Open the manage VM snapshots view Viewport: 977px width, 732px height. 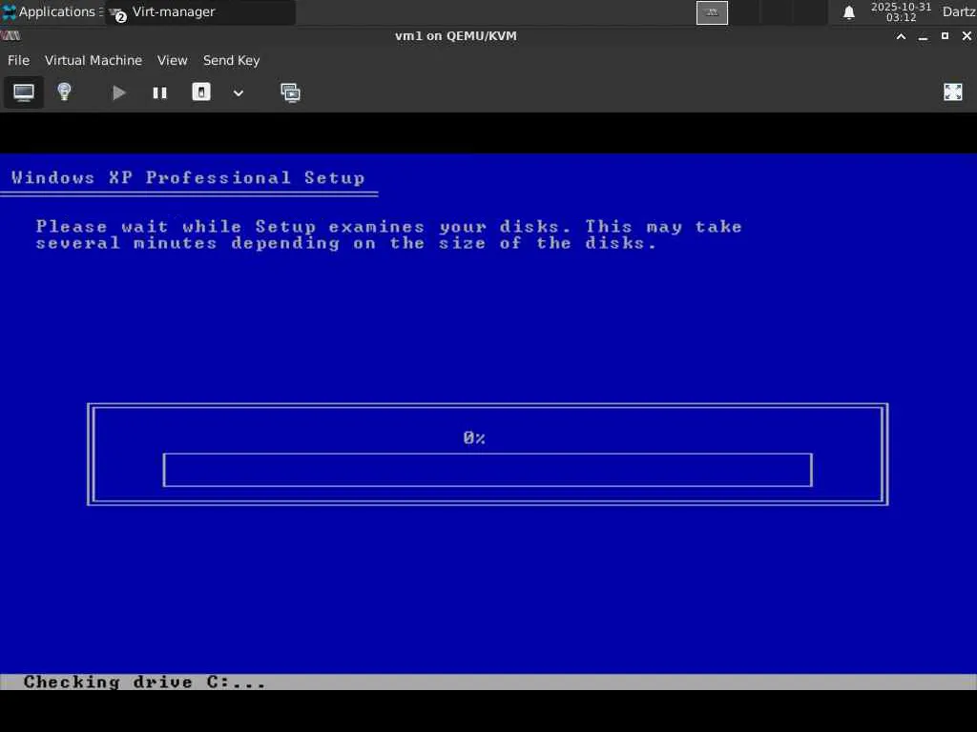(x=290, y=92)
